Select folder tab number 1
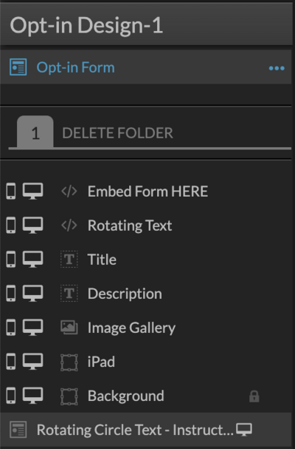 click(x=35, y=132)
